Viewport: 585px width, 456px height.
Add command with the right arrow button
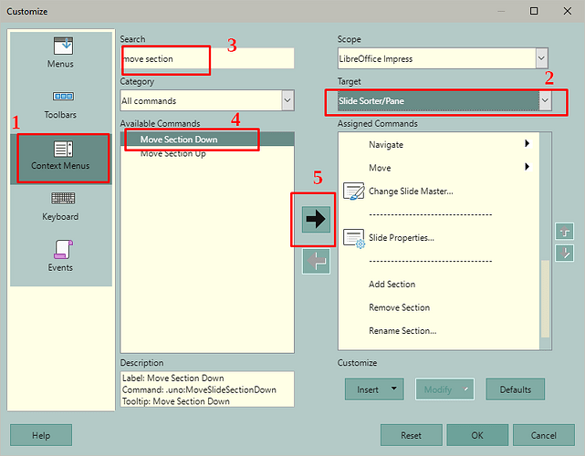[x=316, y=219]
